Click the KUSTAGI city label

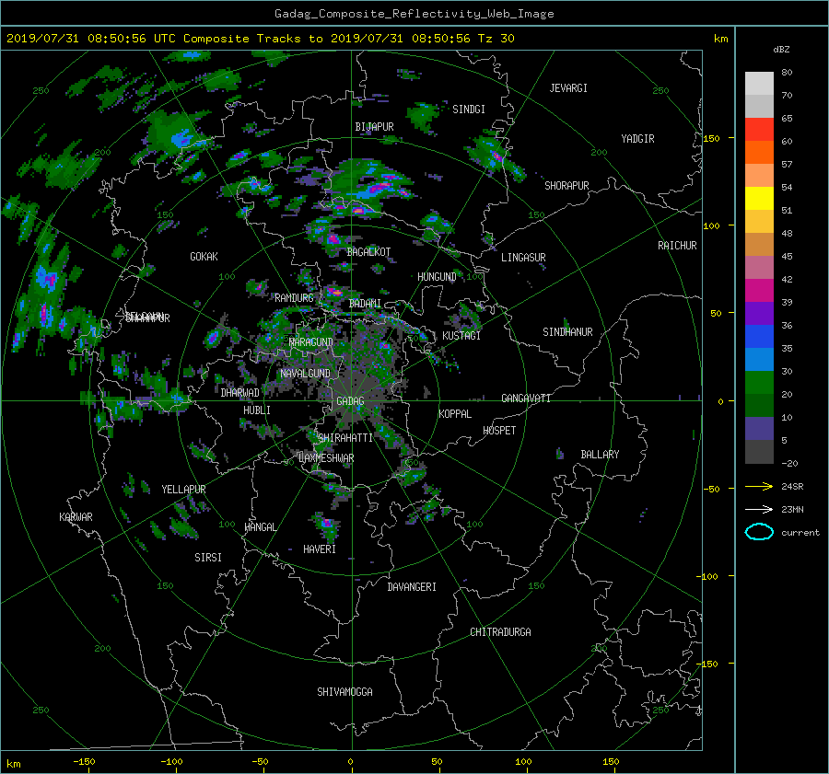461,336
